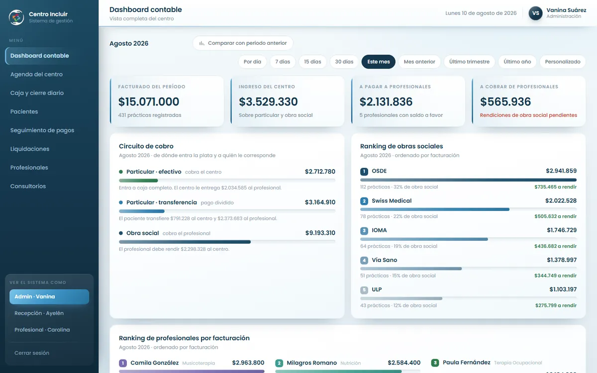The height and width of the screenshot is (373, 597).
Task: Open the Ingreso del centro card
Action: [x=287, y=101]
